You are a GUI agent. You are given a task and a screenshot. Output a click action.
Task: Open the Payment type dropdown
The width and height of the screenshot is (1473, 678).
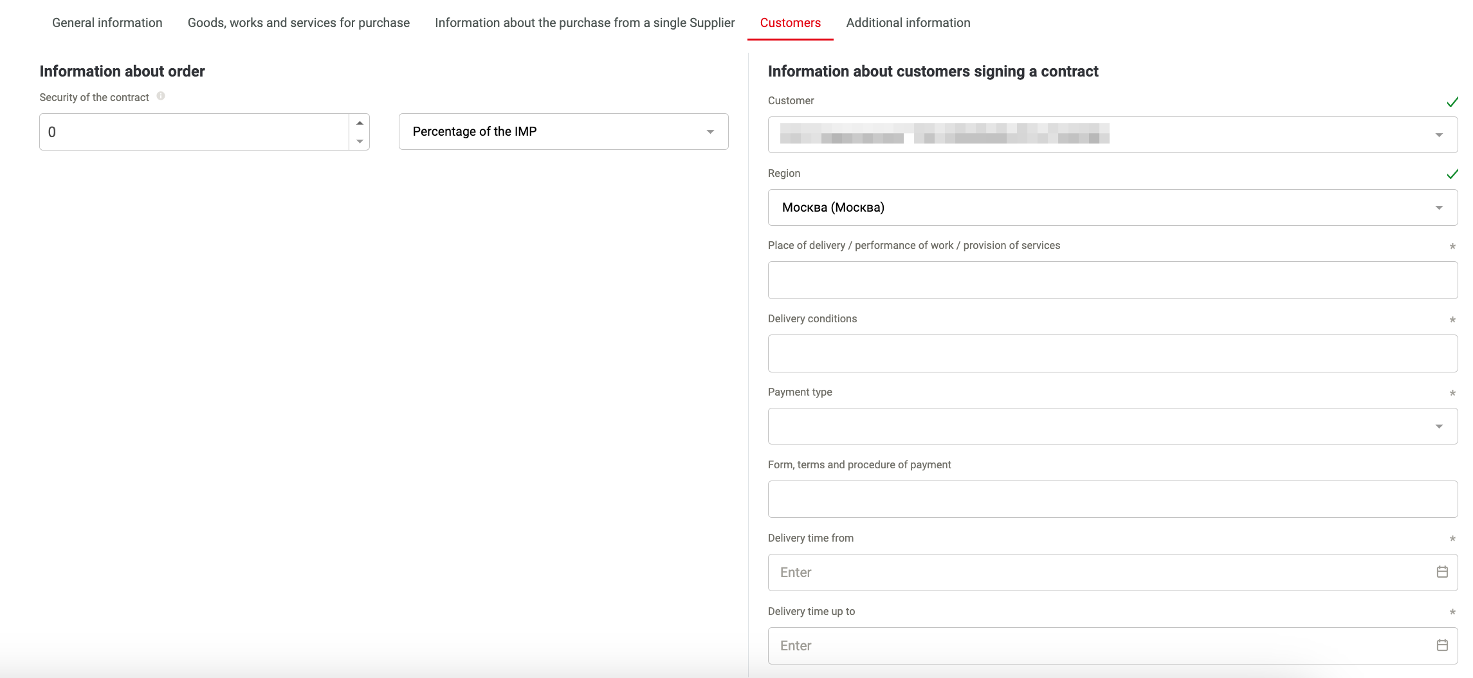point(1113,426)
